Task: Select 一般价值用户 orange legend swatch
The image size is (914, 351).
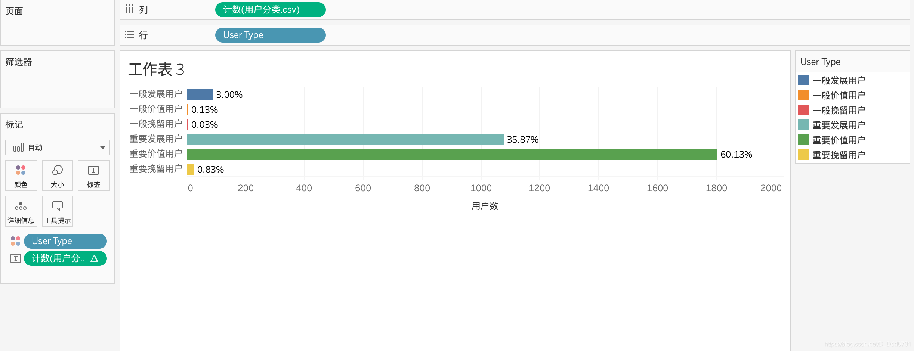Action: (803, 95)
